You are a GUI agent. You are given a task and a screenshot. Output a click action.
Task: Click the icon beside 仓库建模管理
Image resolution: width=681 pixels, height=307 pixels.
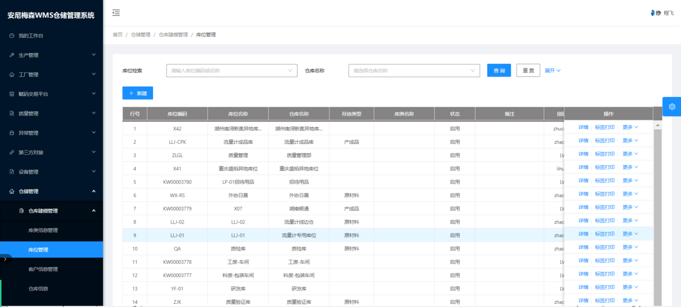point(22,211)
